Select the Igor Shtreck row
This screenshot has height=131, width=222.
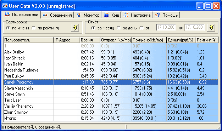pyautogui.click(x=111, y=58)
